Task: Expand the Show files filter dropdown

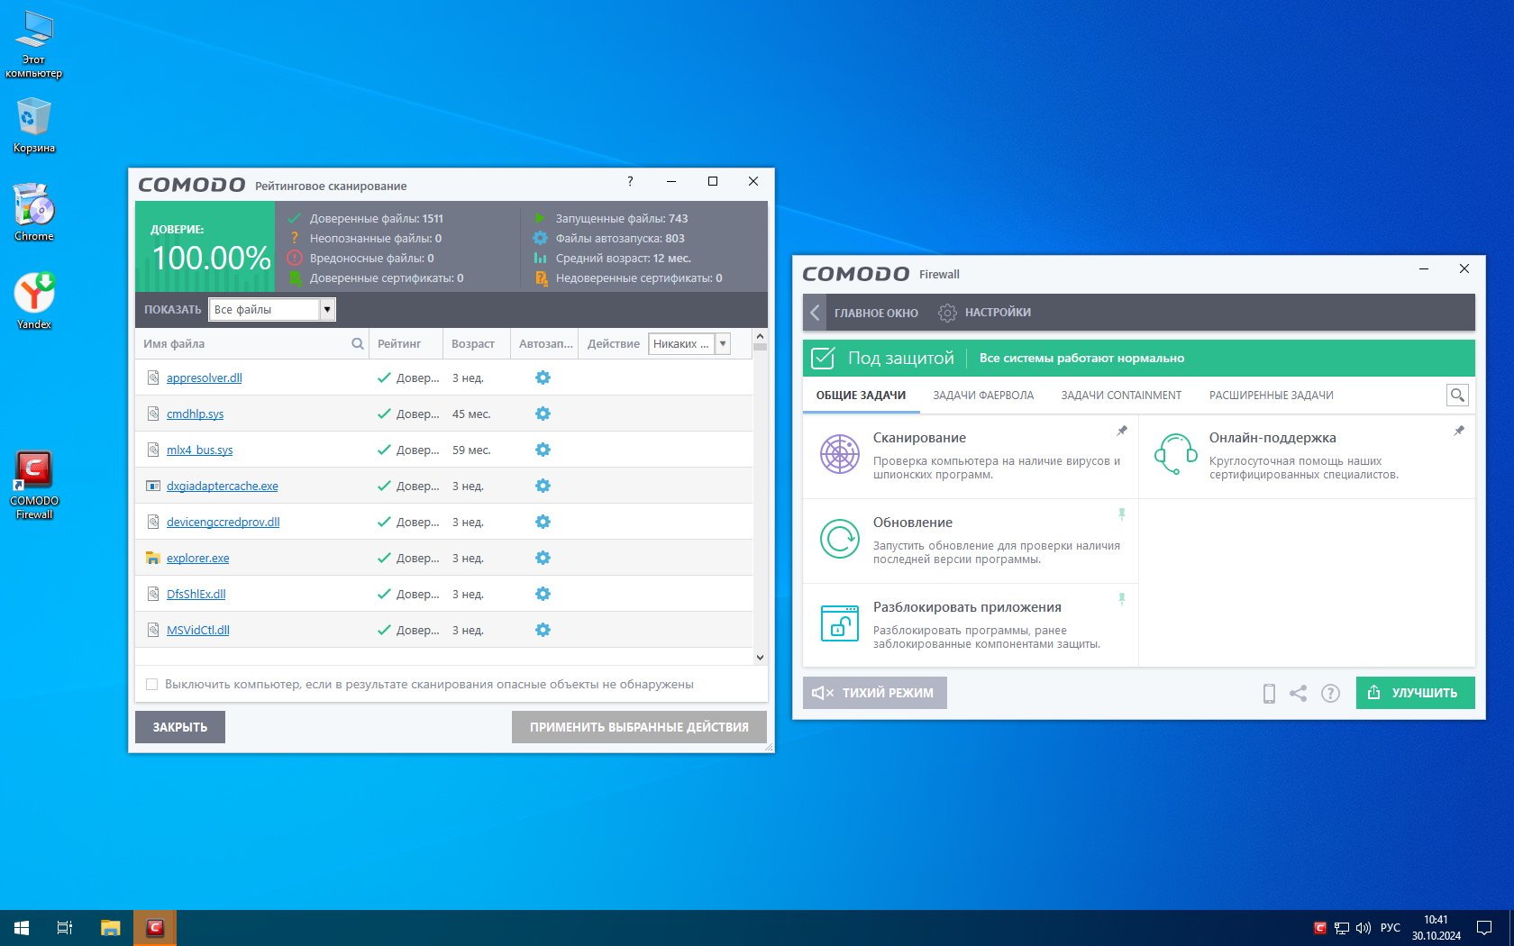Action: (x=327, y=309)
